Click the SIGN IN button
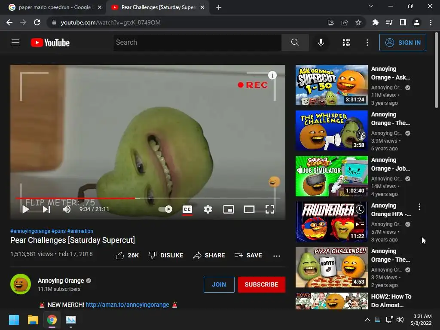This screenshot has height=330, width=440. [x=403, y=43]
